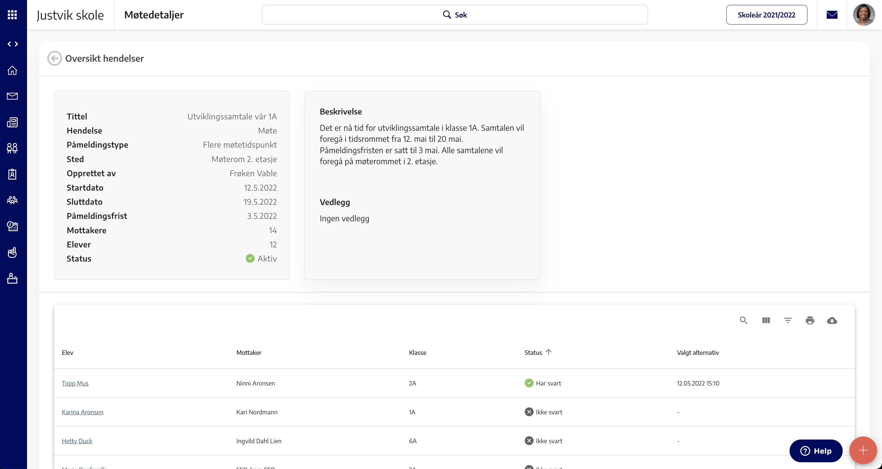
Task: Open the groups icon in the sidebar
Action: pos(12,200)
